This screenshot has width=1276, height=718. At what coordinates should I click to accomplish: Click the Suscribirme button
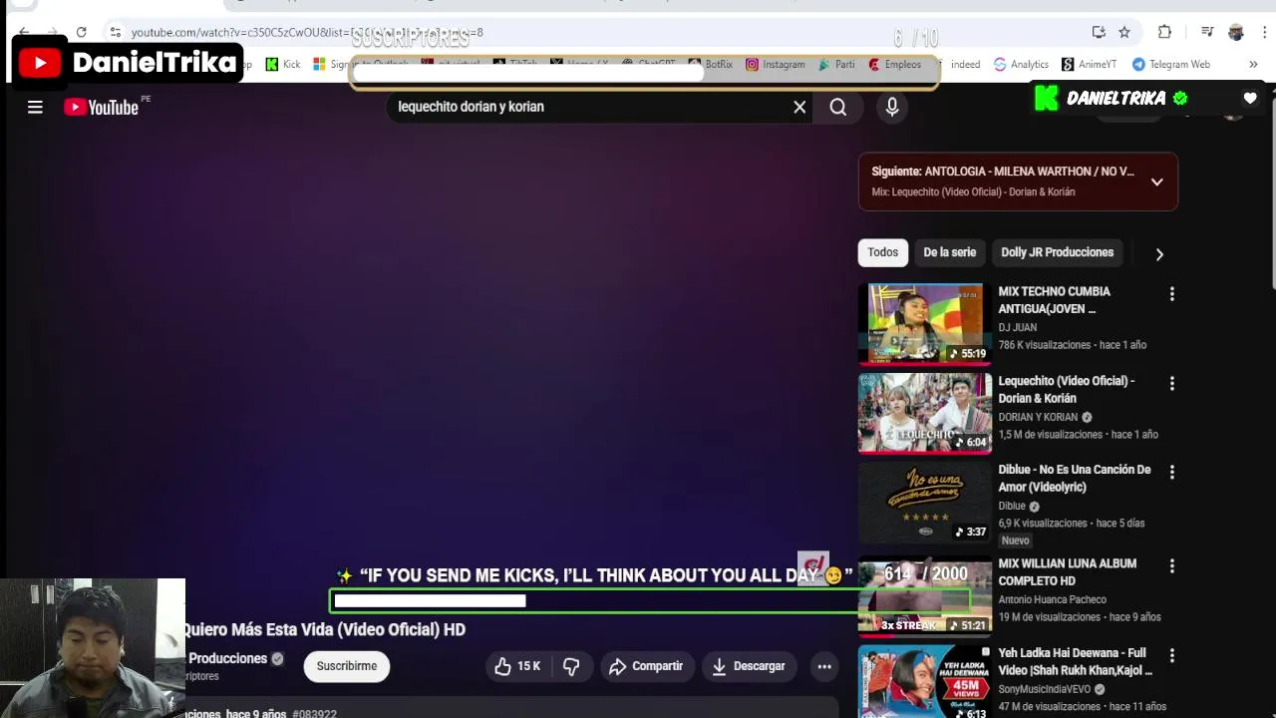point(347,666)
